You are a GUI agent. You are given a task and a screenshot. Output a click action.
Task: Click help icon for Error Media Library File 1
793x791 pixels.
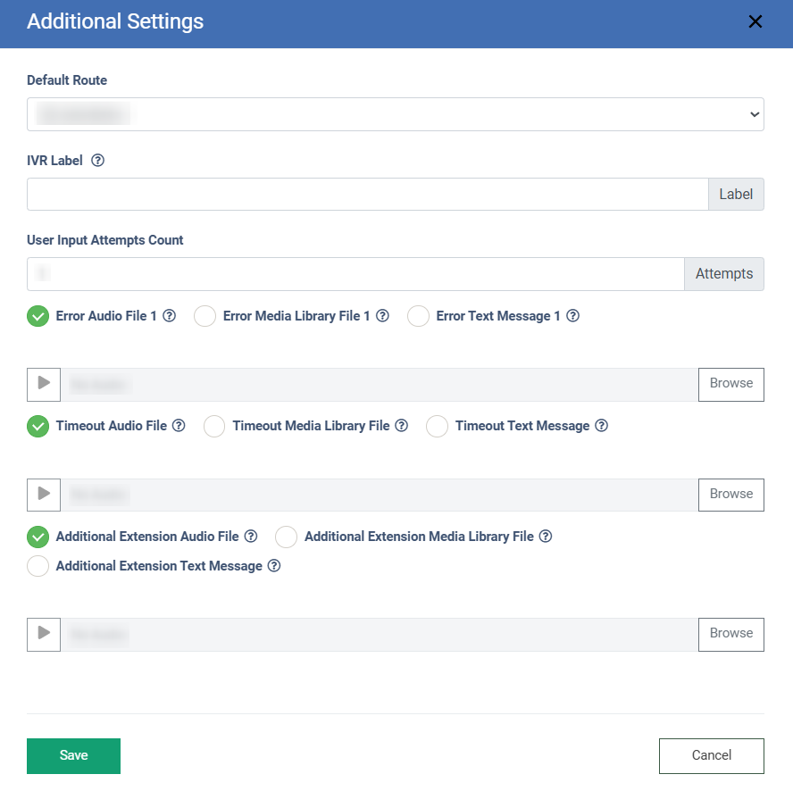pyautogui.click(x=382, y=316)
